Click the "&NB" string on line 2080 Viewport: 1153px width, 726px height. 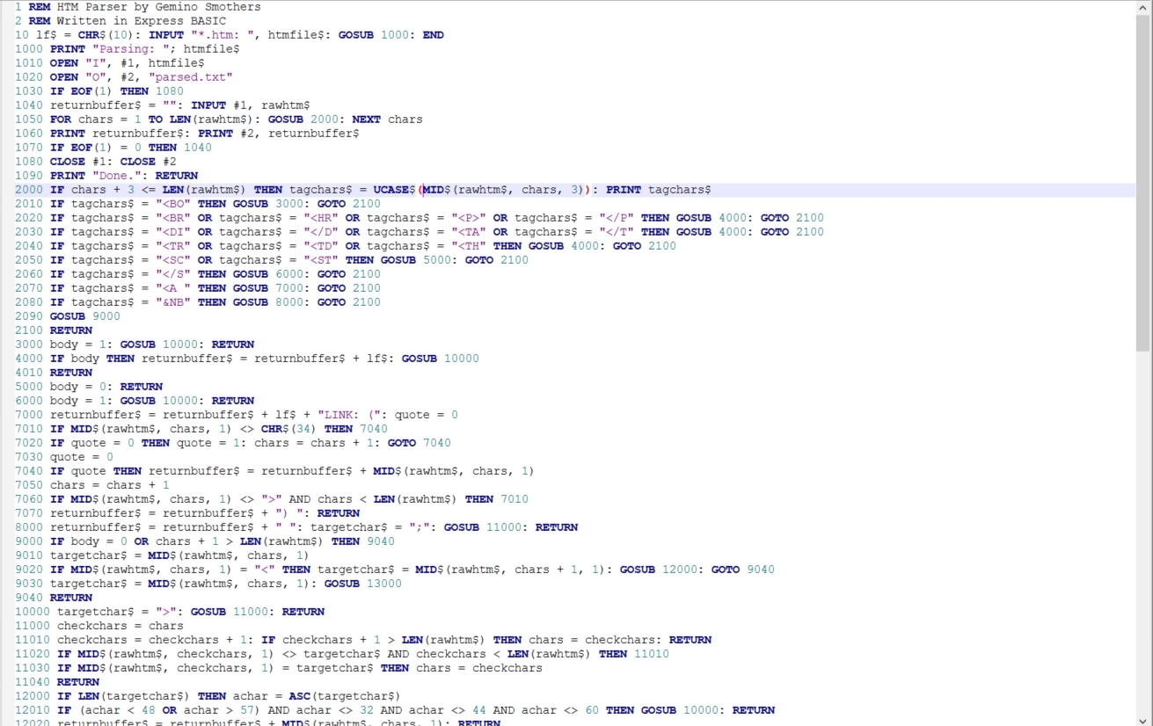click(x=172, y=302)
